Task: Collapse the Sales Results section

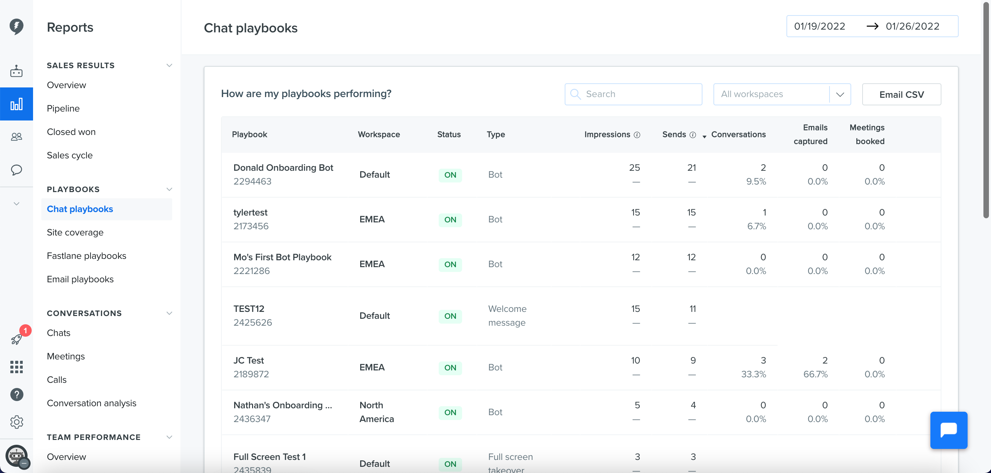Action: 169,65
